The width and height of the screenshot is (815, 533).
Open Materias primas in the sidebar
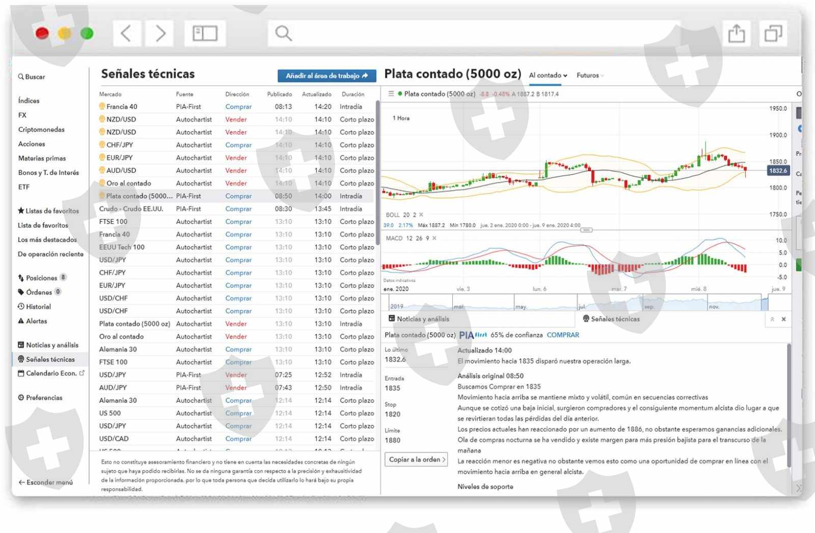click(42, 158)
